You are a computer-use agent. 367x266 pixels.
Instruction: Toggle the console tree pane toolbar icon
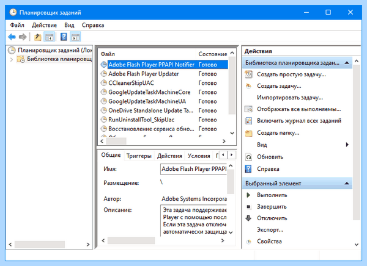coord(49,37)
